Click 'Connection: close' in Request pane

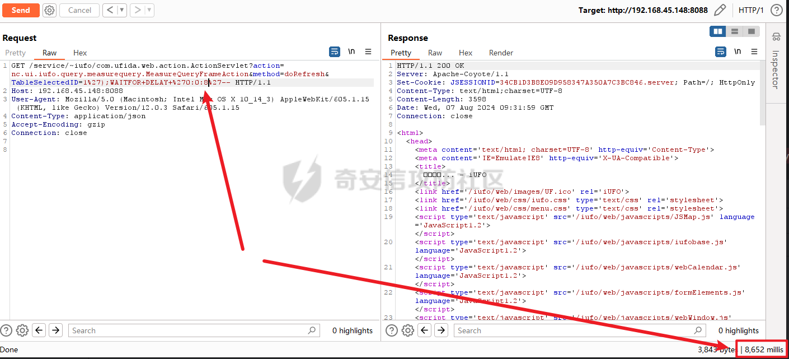(49, 133)
